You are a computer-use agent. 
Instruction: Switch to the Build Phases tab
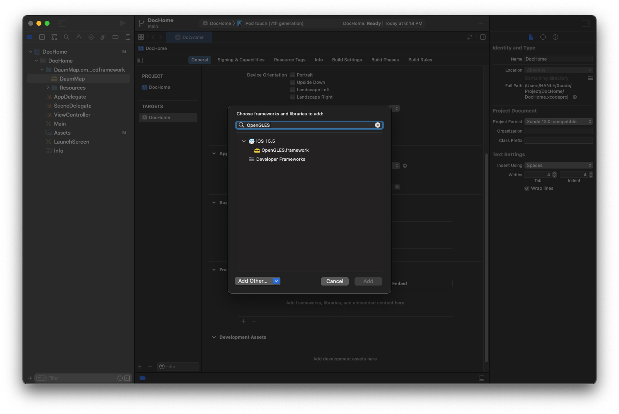[x=385, y=60]
